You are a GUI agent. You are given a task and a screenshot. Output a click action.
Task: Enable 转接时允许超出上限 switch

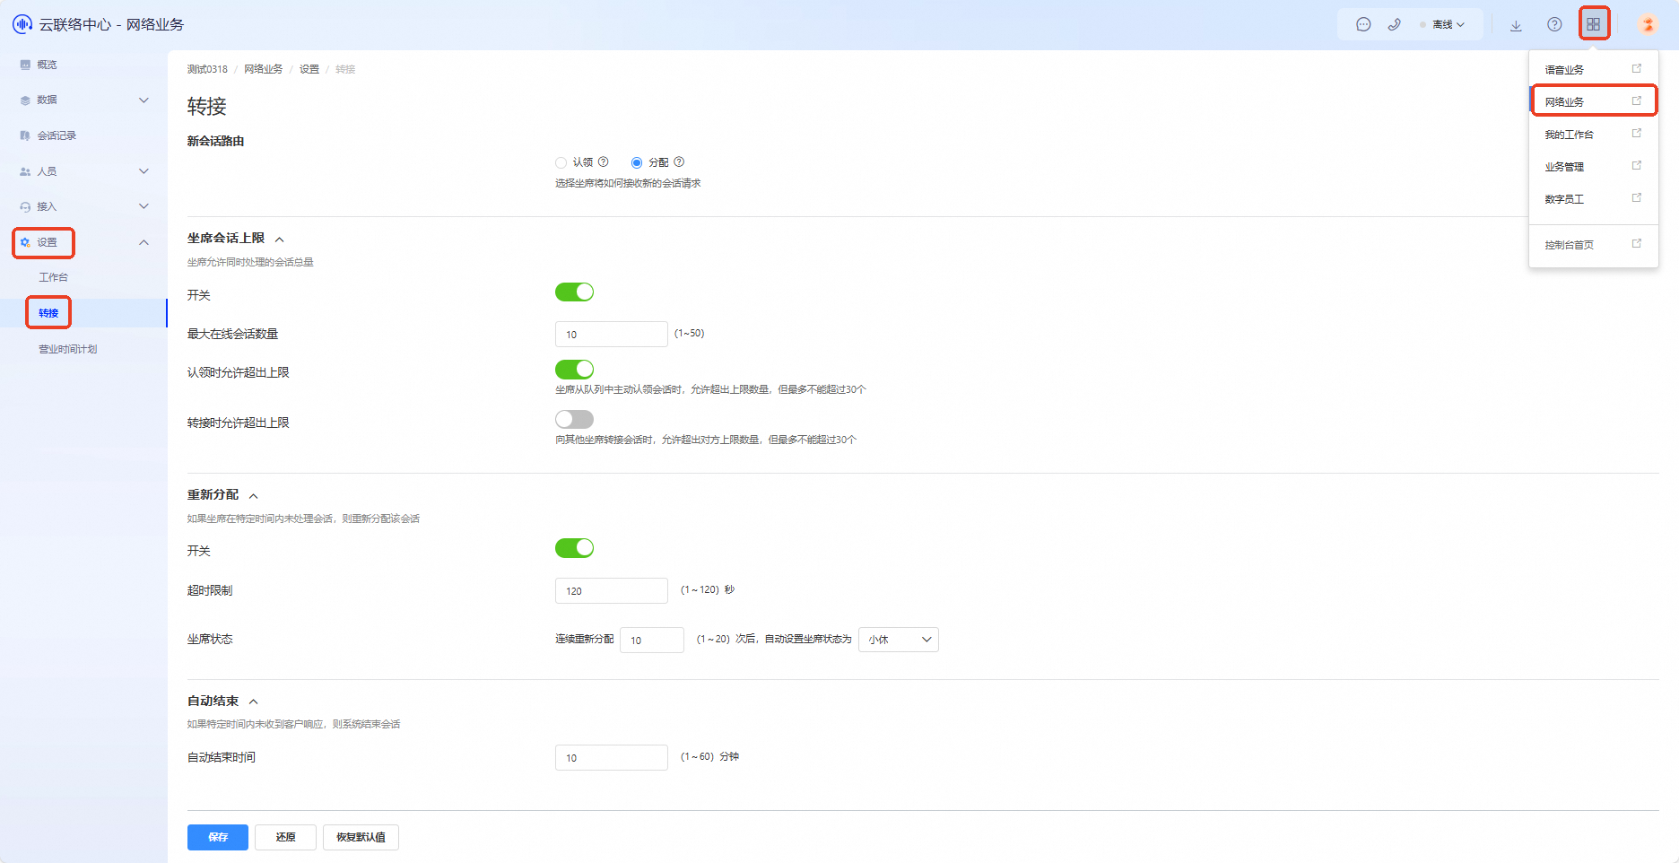(x=575, y=420)
